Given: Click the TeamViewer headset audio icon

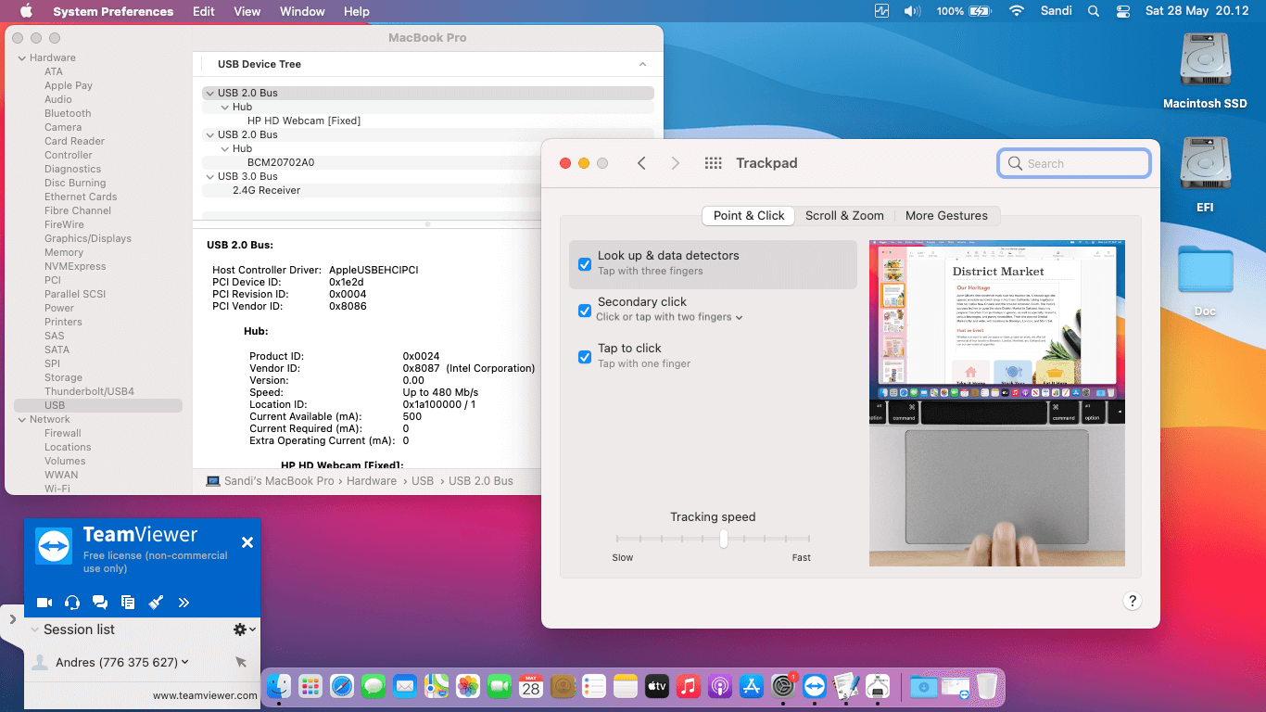Looking at the screenshot, I should pos(72,603).
